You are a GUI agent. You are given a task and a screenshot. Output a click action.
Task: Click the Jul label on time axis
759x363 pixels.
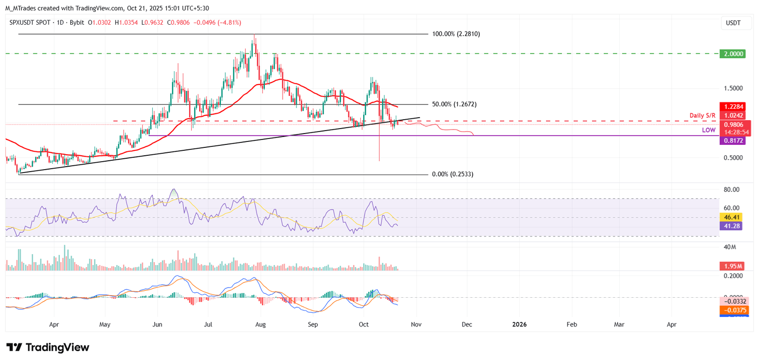pyautogui.click(x=208, y=325)
